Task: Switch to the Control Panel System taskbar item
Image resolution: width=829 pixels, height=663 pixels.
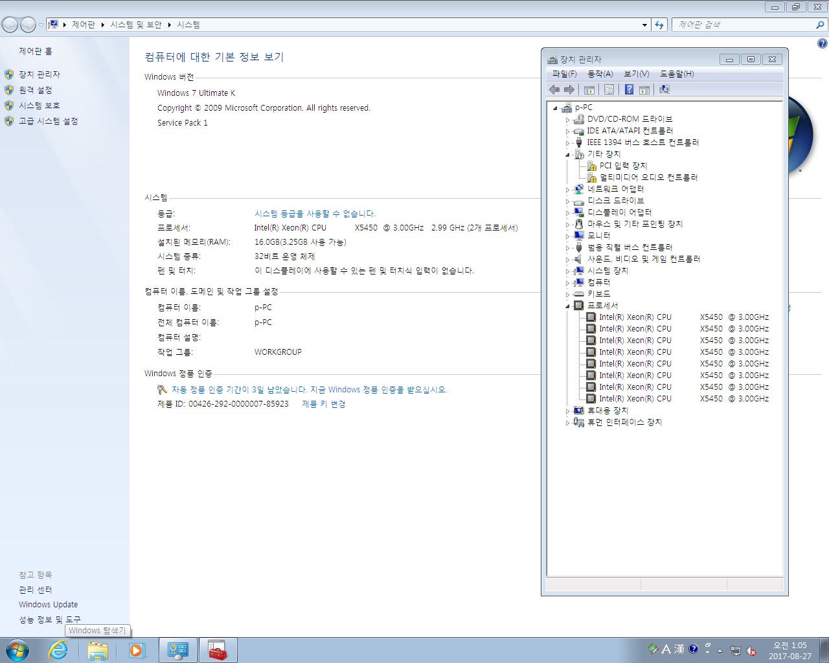Action: pyautogui.click(x=178, y=650)
